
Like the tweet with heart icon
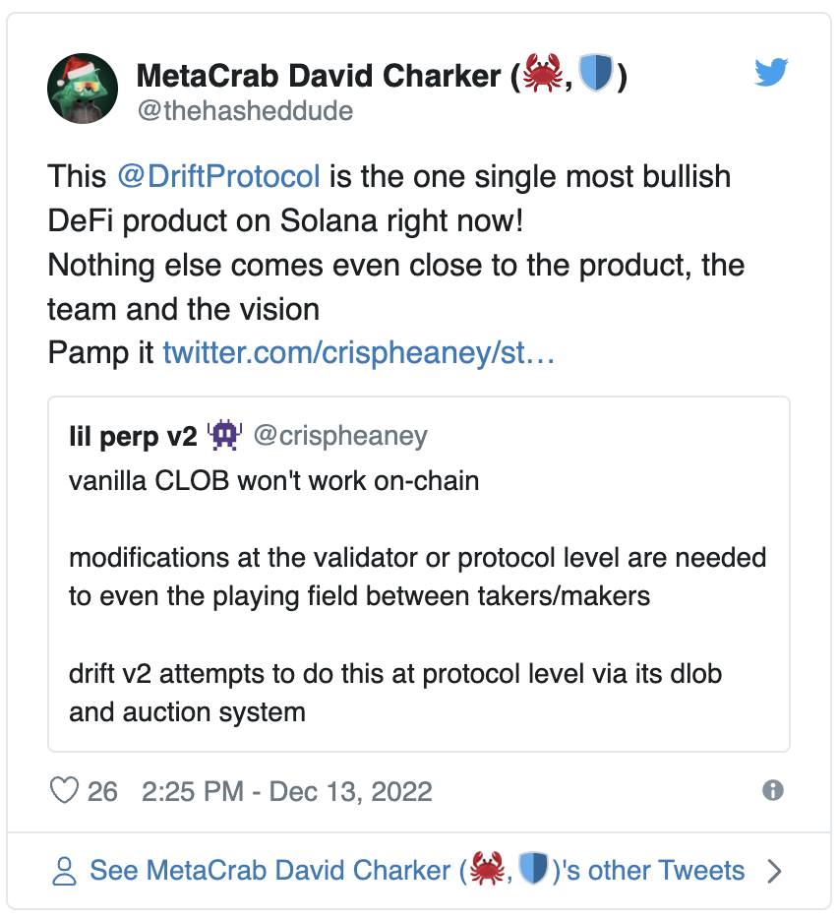(64, 791)
